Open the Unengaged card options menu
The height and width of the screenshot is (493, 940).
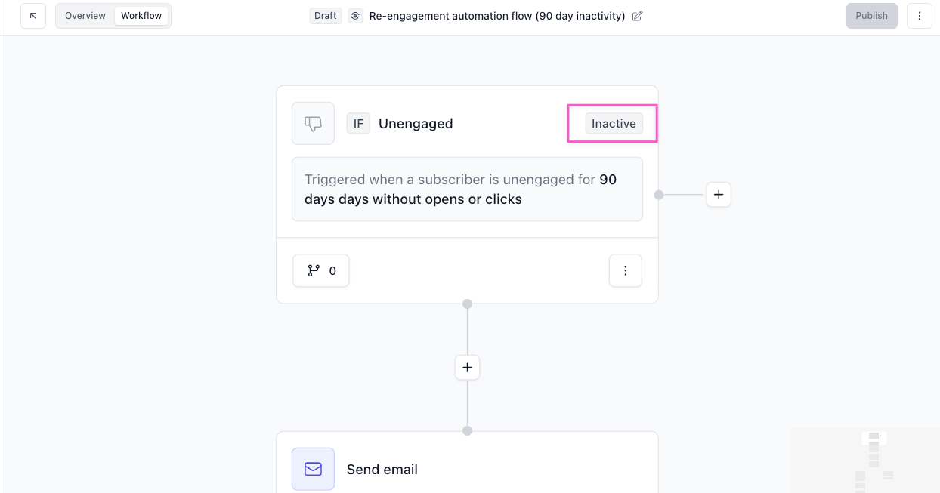625,270
